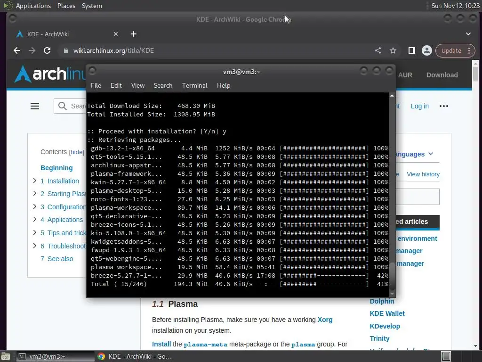482x362 pixels.
Task: Click Chrome three-dot menu beside Update
Action: click(469, 50)
